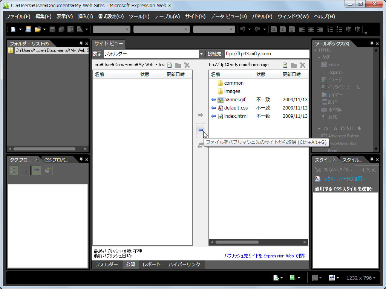The width and height of the screenshot is (386, 289).
Task: Click the Preview in Browser icon
Action: click(80, 29)
